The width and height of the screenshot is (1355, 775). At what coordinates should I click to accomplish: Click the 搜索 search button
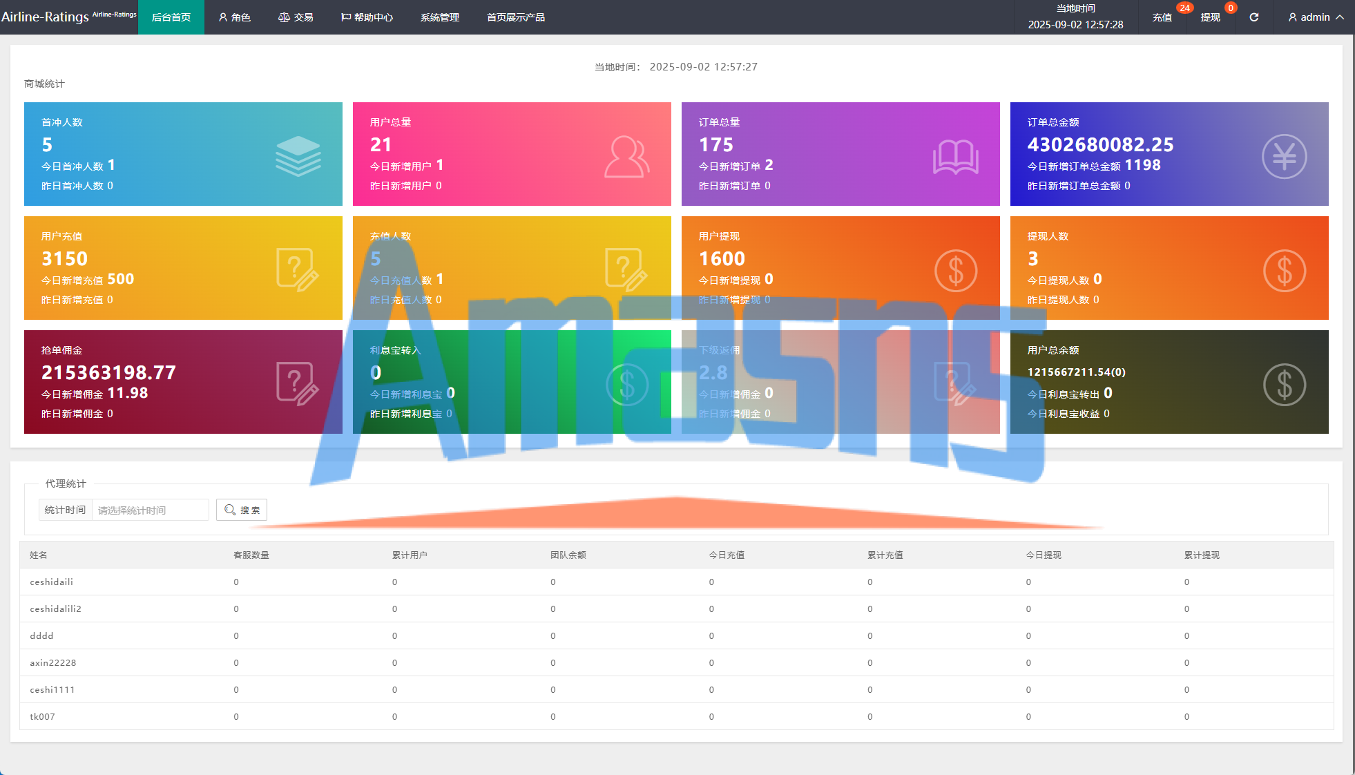(x=242, y=510)
